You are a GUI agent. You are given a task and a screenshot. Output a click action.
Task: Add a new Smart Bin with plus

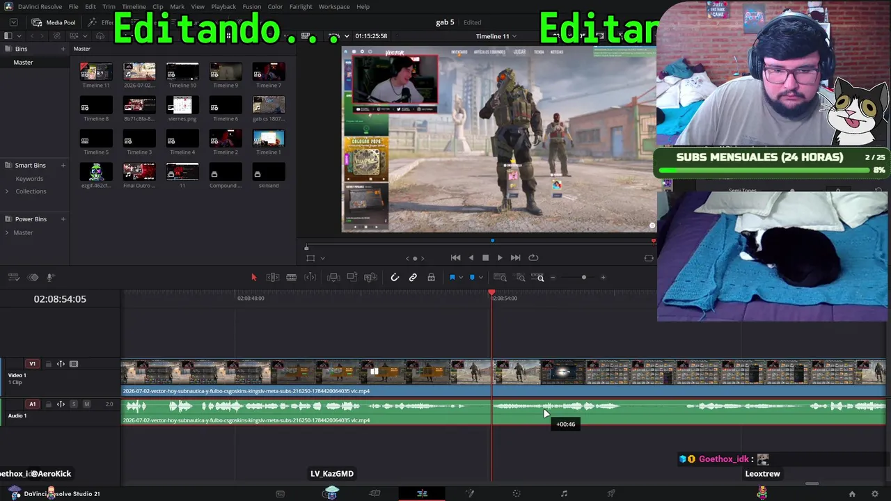click(63, 165)
